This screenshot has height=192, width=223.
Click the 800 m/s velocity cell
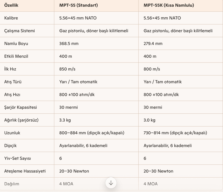coord(152,69)
